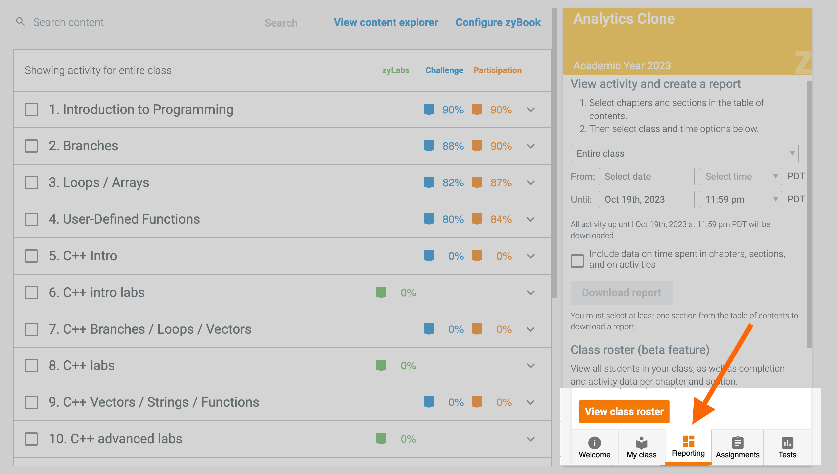Click the Until date field Oct 19th, 2023
The height and width of the screenshot is (474, 837).
coord(647,199)
